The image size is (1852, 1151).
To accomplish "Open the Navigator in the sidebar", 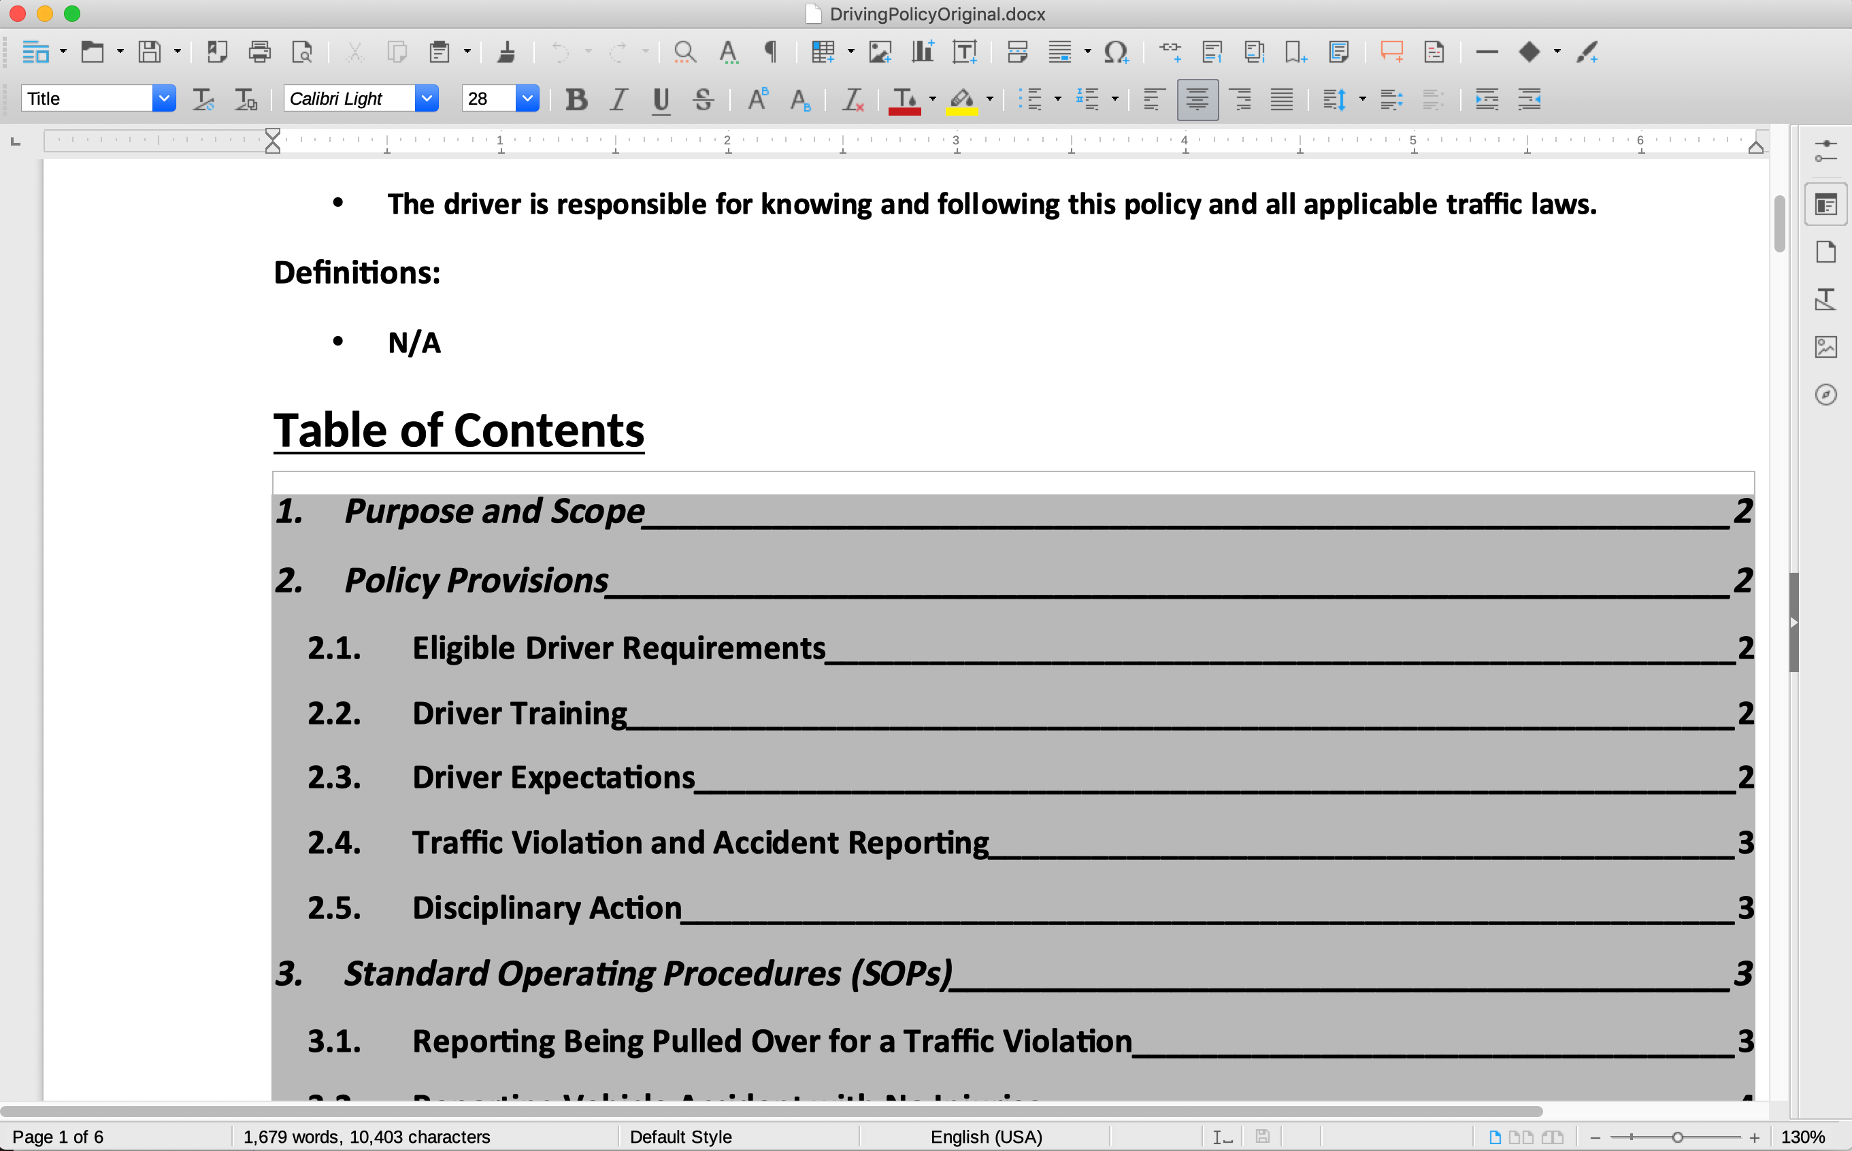I will (1826, 395).
